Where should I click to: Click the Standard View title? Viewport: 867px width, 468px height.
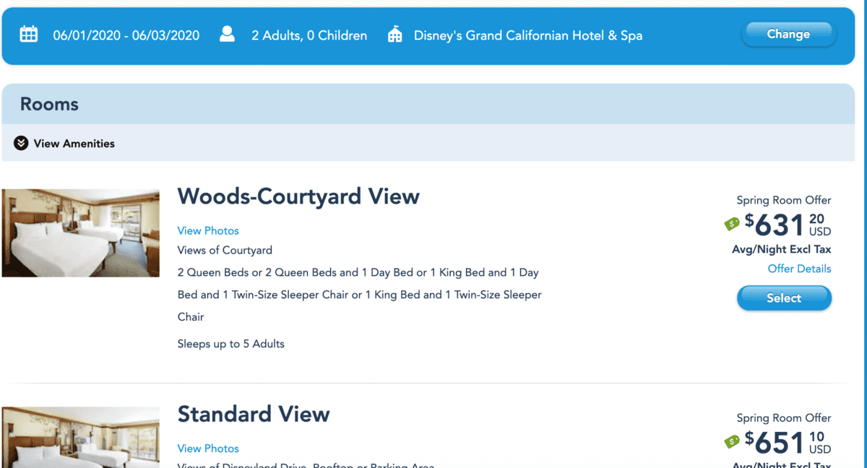pyautogui.click(x=254, y=414)
